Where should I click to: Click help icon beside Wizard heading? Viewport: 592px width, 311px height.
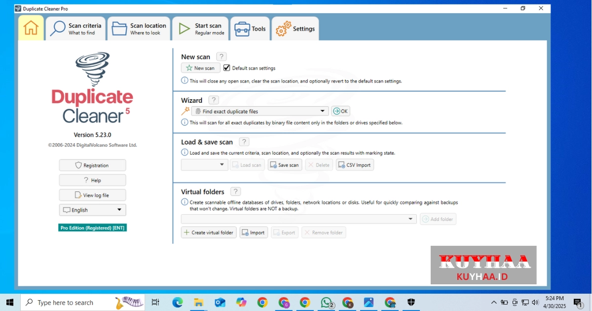pyautogui.click(x=214, y=100)
